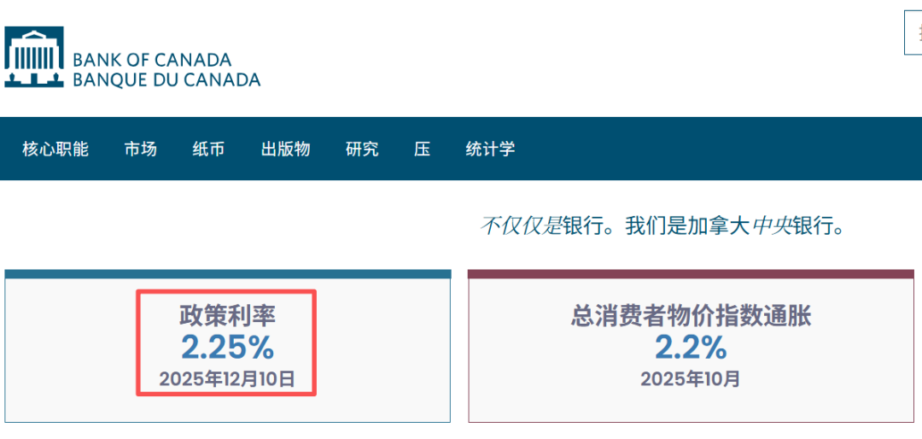Open the 核心职能 navigation menu

coord(55,149)
